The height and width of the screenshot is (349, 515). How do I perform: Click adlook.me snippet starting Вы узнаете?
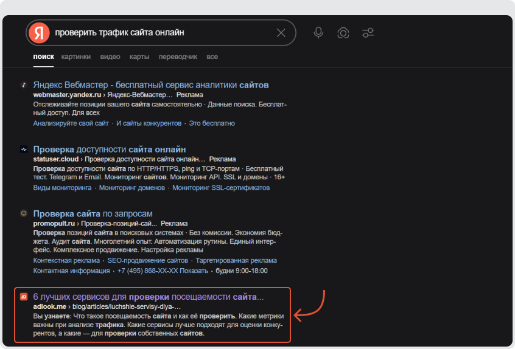tap(158, 325)
